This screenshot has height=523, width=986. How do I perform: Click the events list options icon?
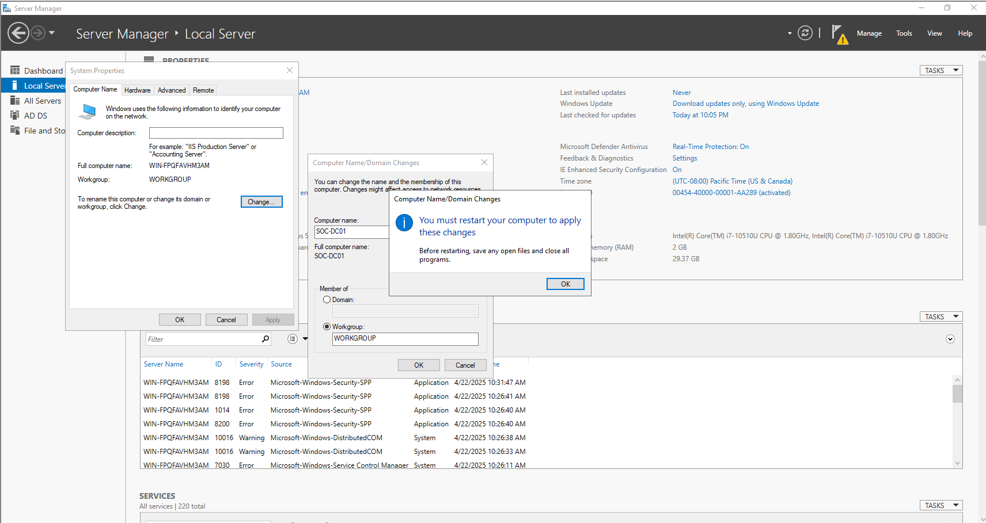(x=293, y=339)
